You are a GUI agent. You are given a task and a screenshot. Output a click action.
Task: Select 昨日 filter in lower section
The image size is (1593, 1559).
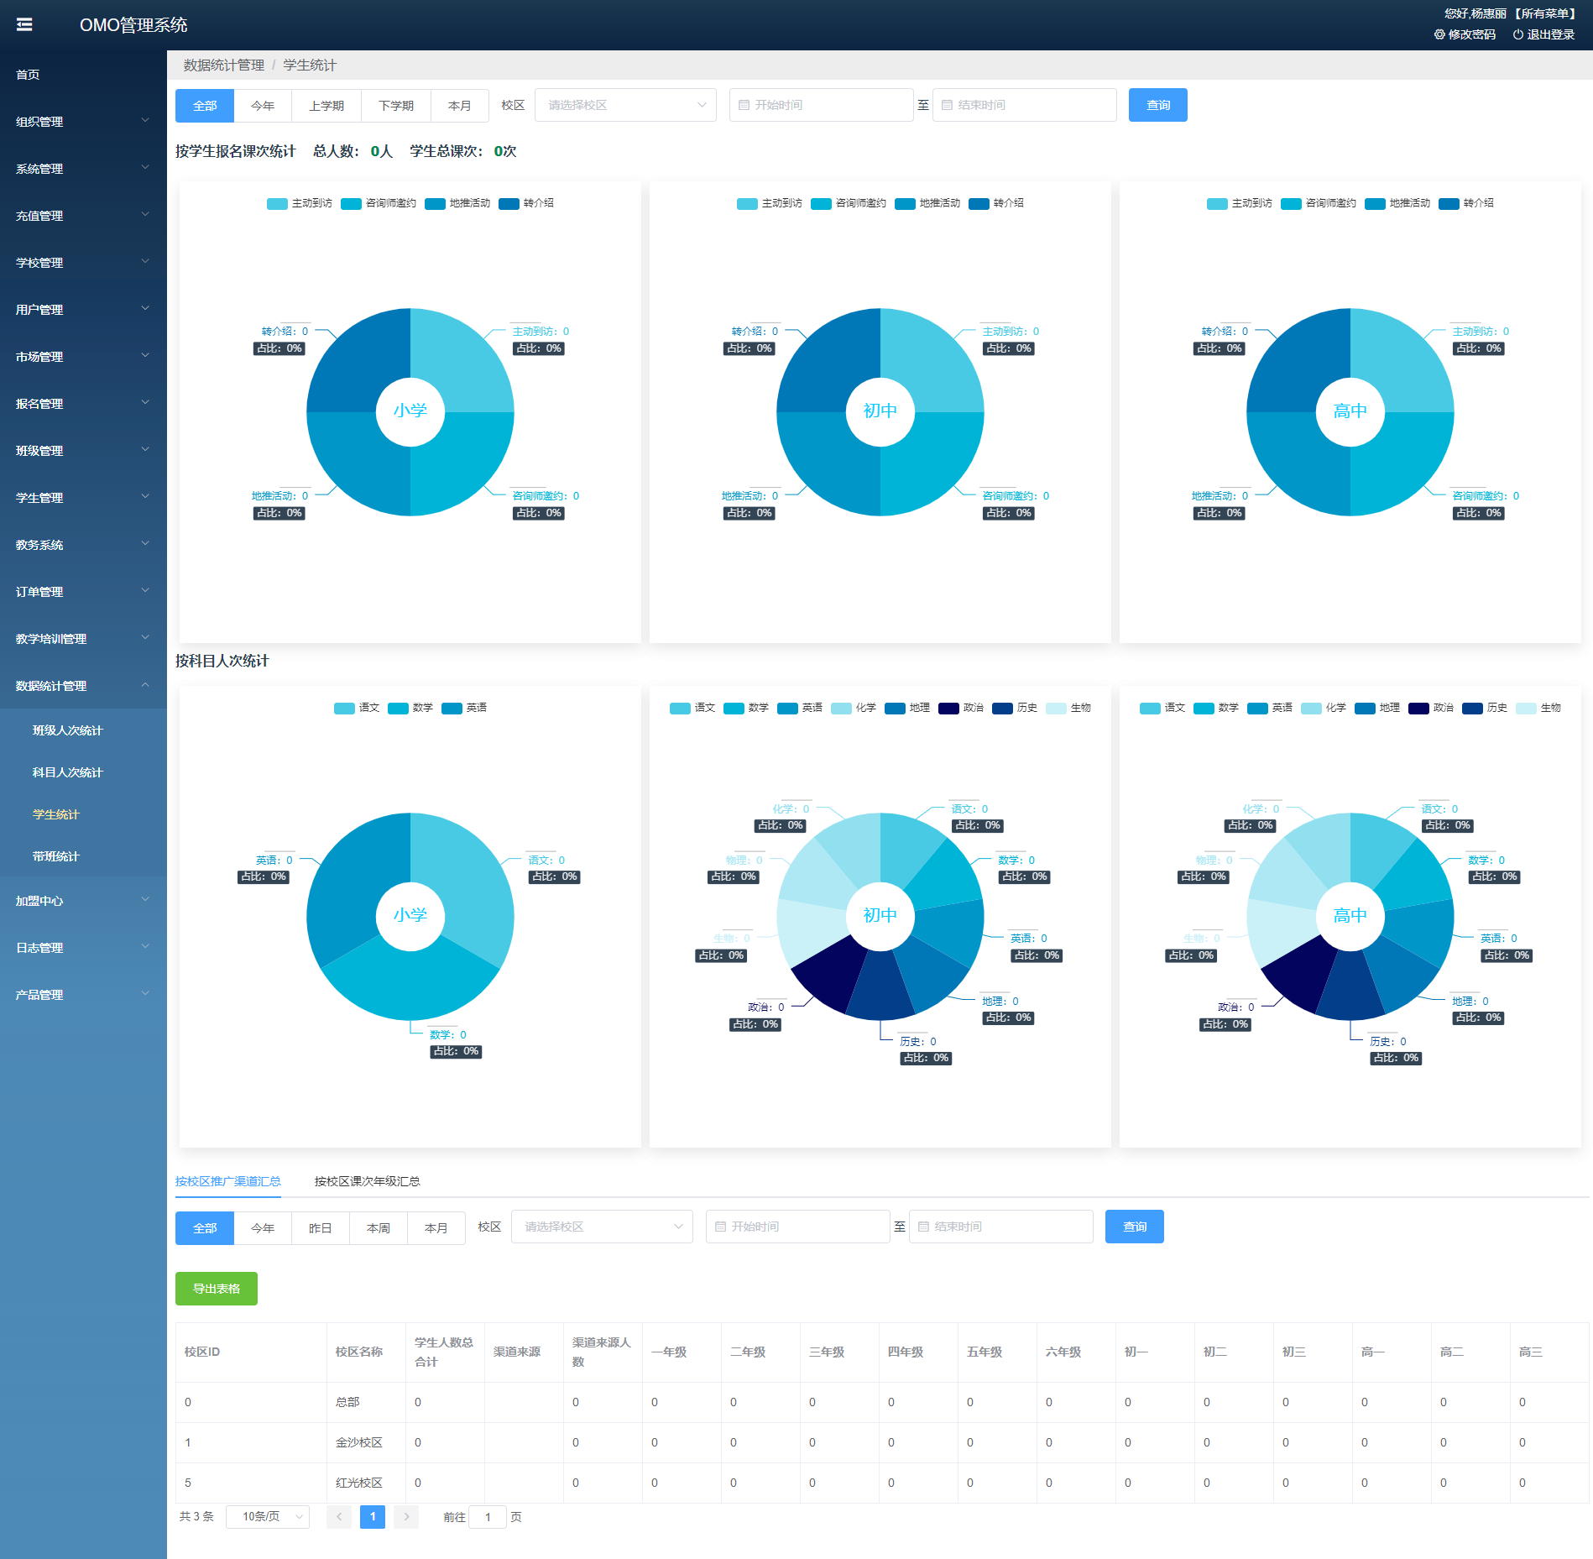pos(321,1228)
